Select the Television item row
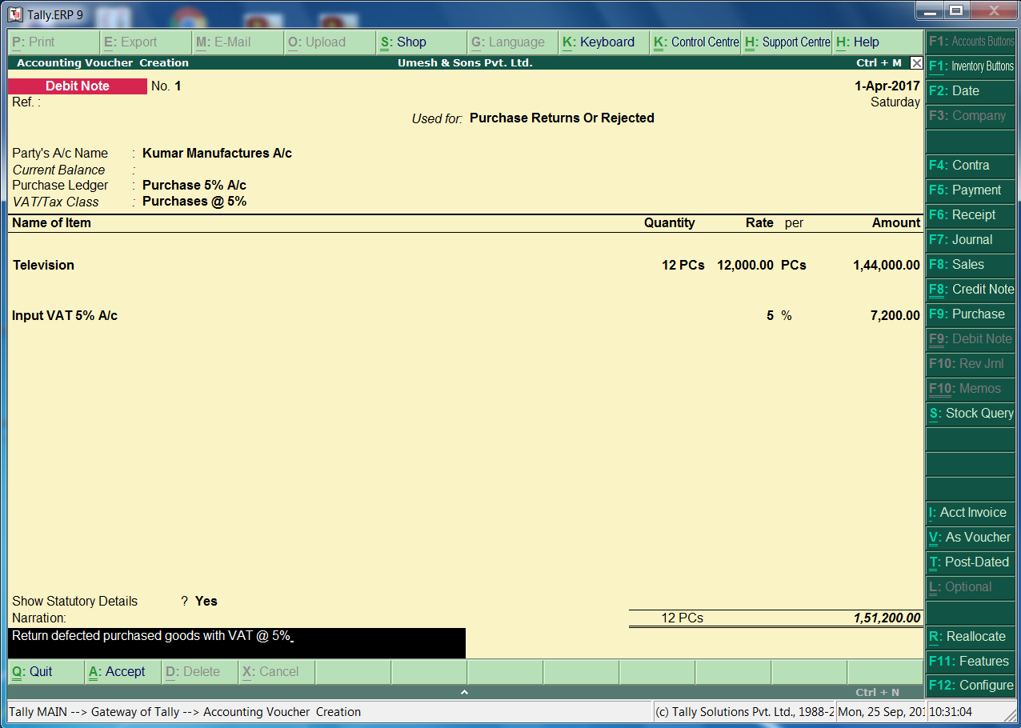 [x=466, y=266]
